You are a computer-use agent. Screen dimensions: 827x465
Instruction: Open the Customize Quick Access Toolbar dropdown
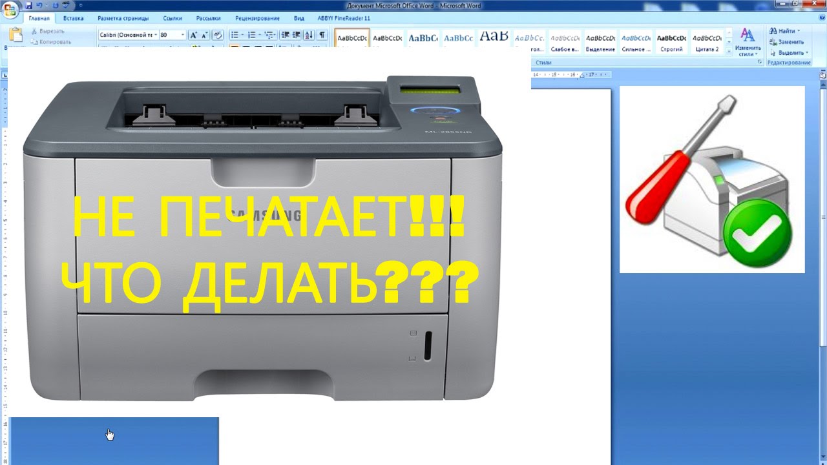click(80, 6)
